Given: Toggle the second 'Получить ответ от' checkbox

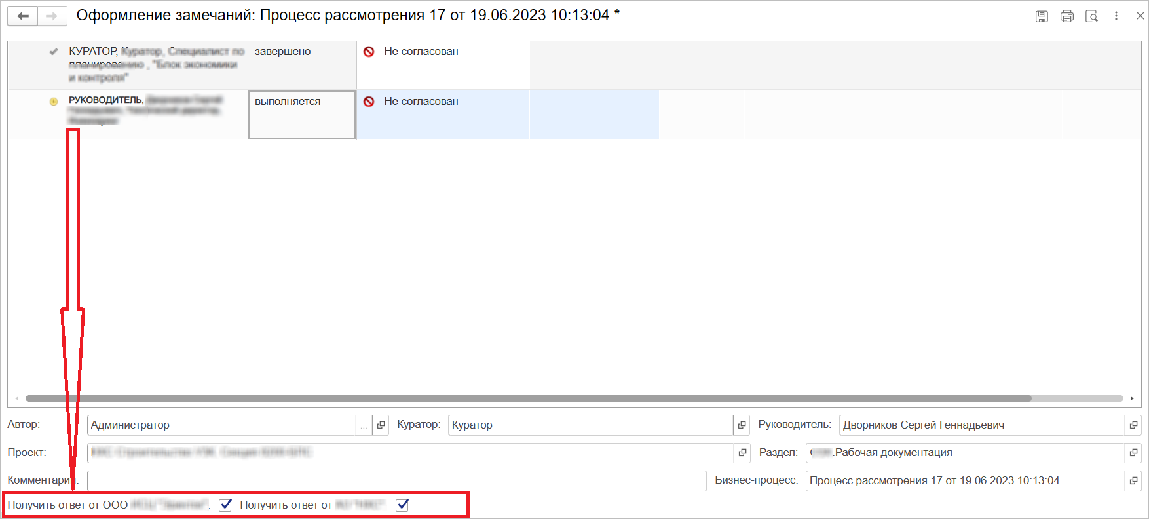Looking at the screenshot, I should (402, 505).
